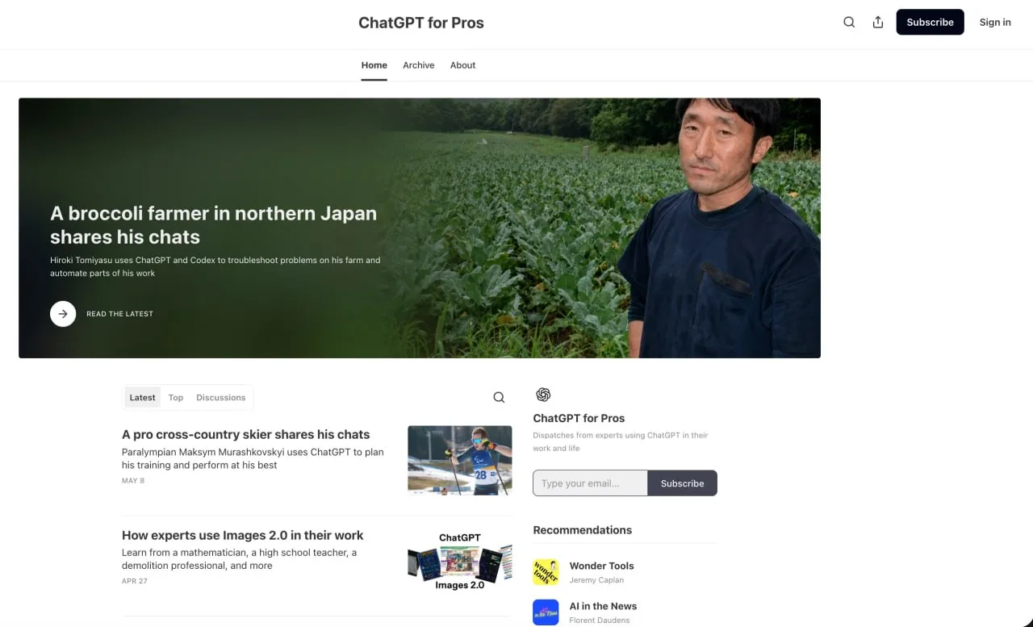Select the Latest posts filter
Screen dimensions: 1033x627
[x=143, y=397]
